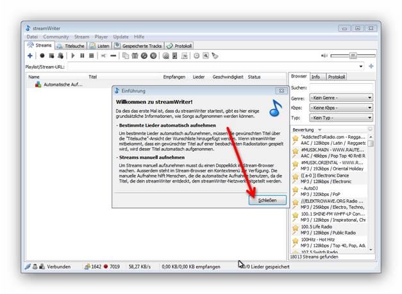
Task: Open the Stream menu
Action: point(82,37)
